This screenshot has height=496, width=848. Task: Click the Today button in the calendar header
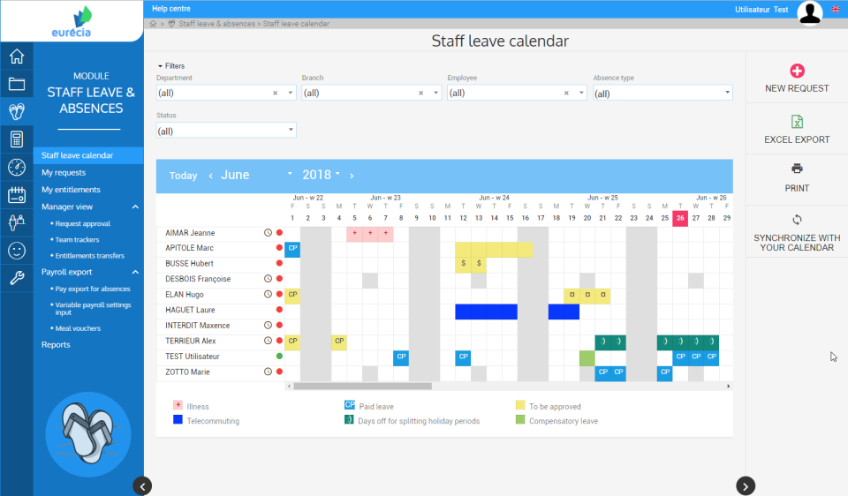(183, 176)
